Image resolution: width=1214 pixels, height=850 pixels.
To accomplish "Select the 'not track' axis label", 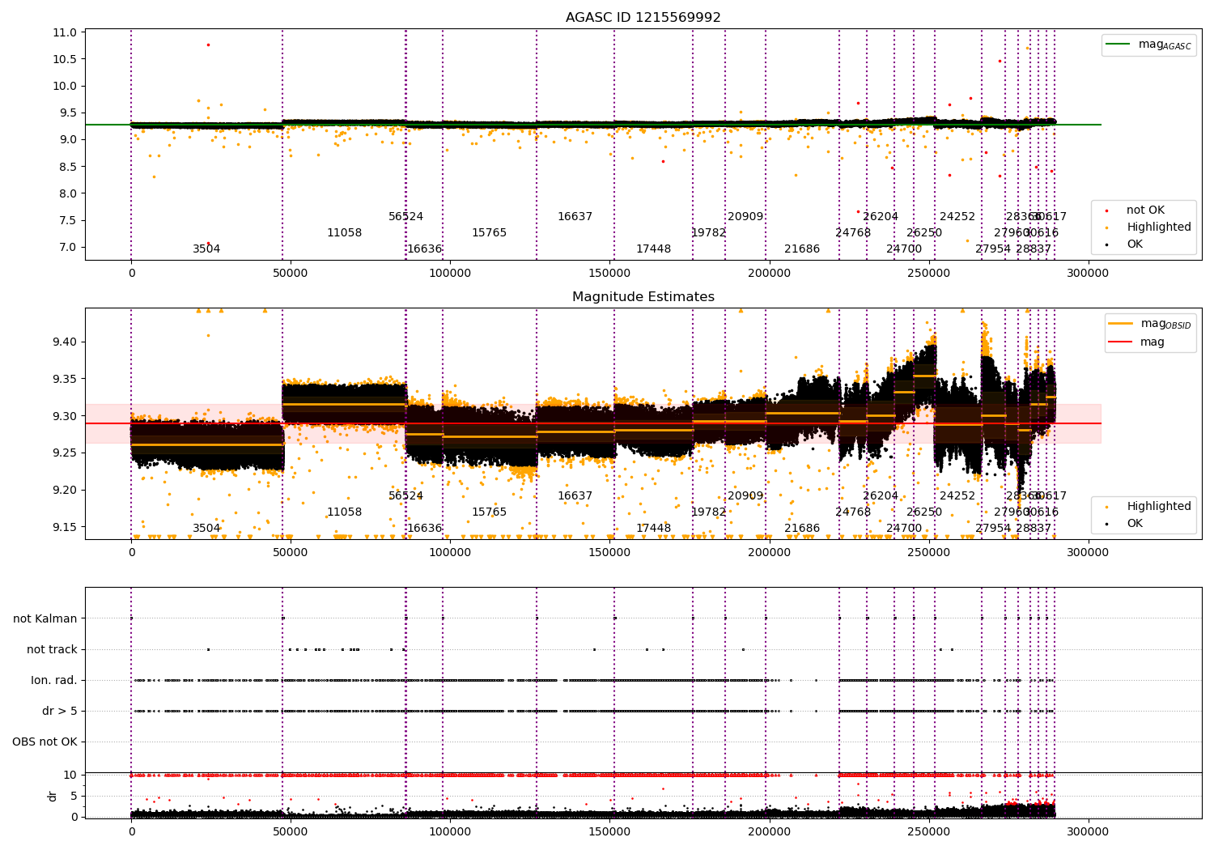I will pos(52,649).
